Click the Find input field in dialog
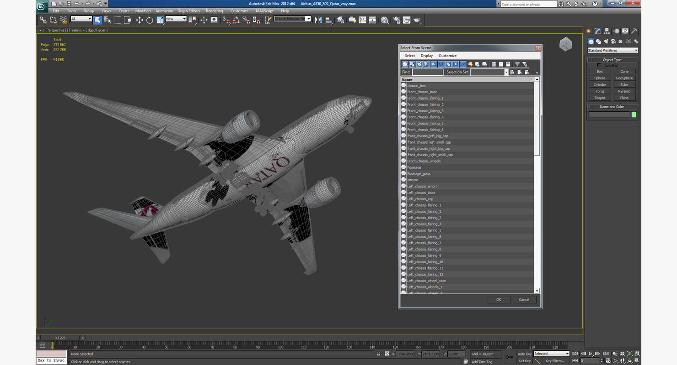 427,72
